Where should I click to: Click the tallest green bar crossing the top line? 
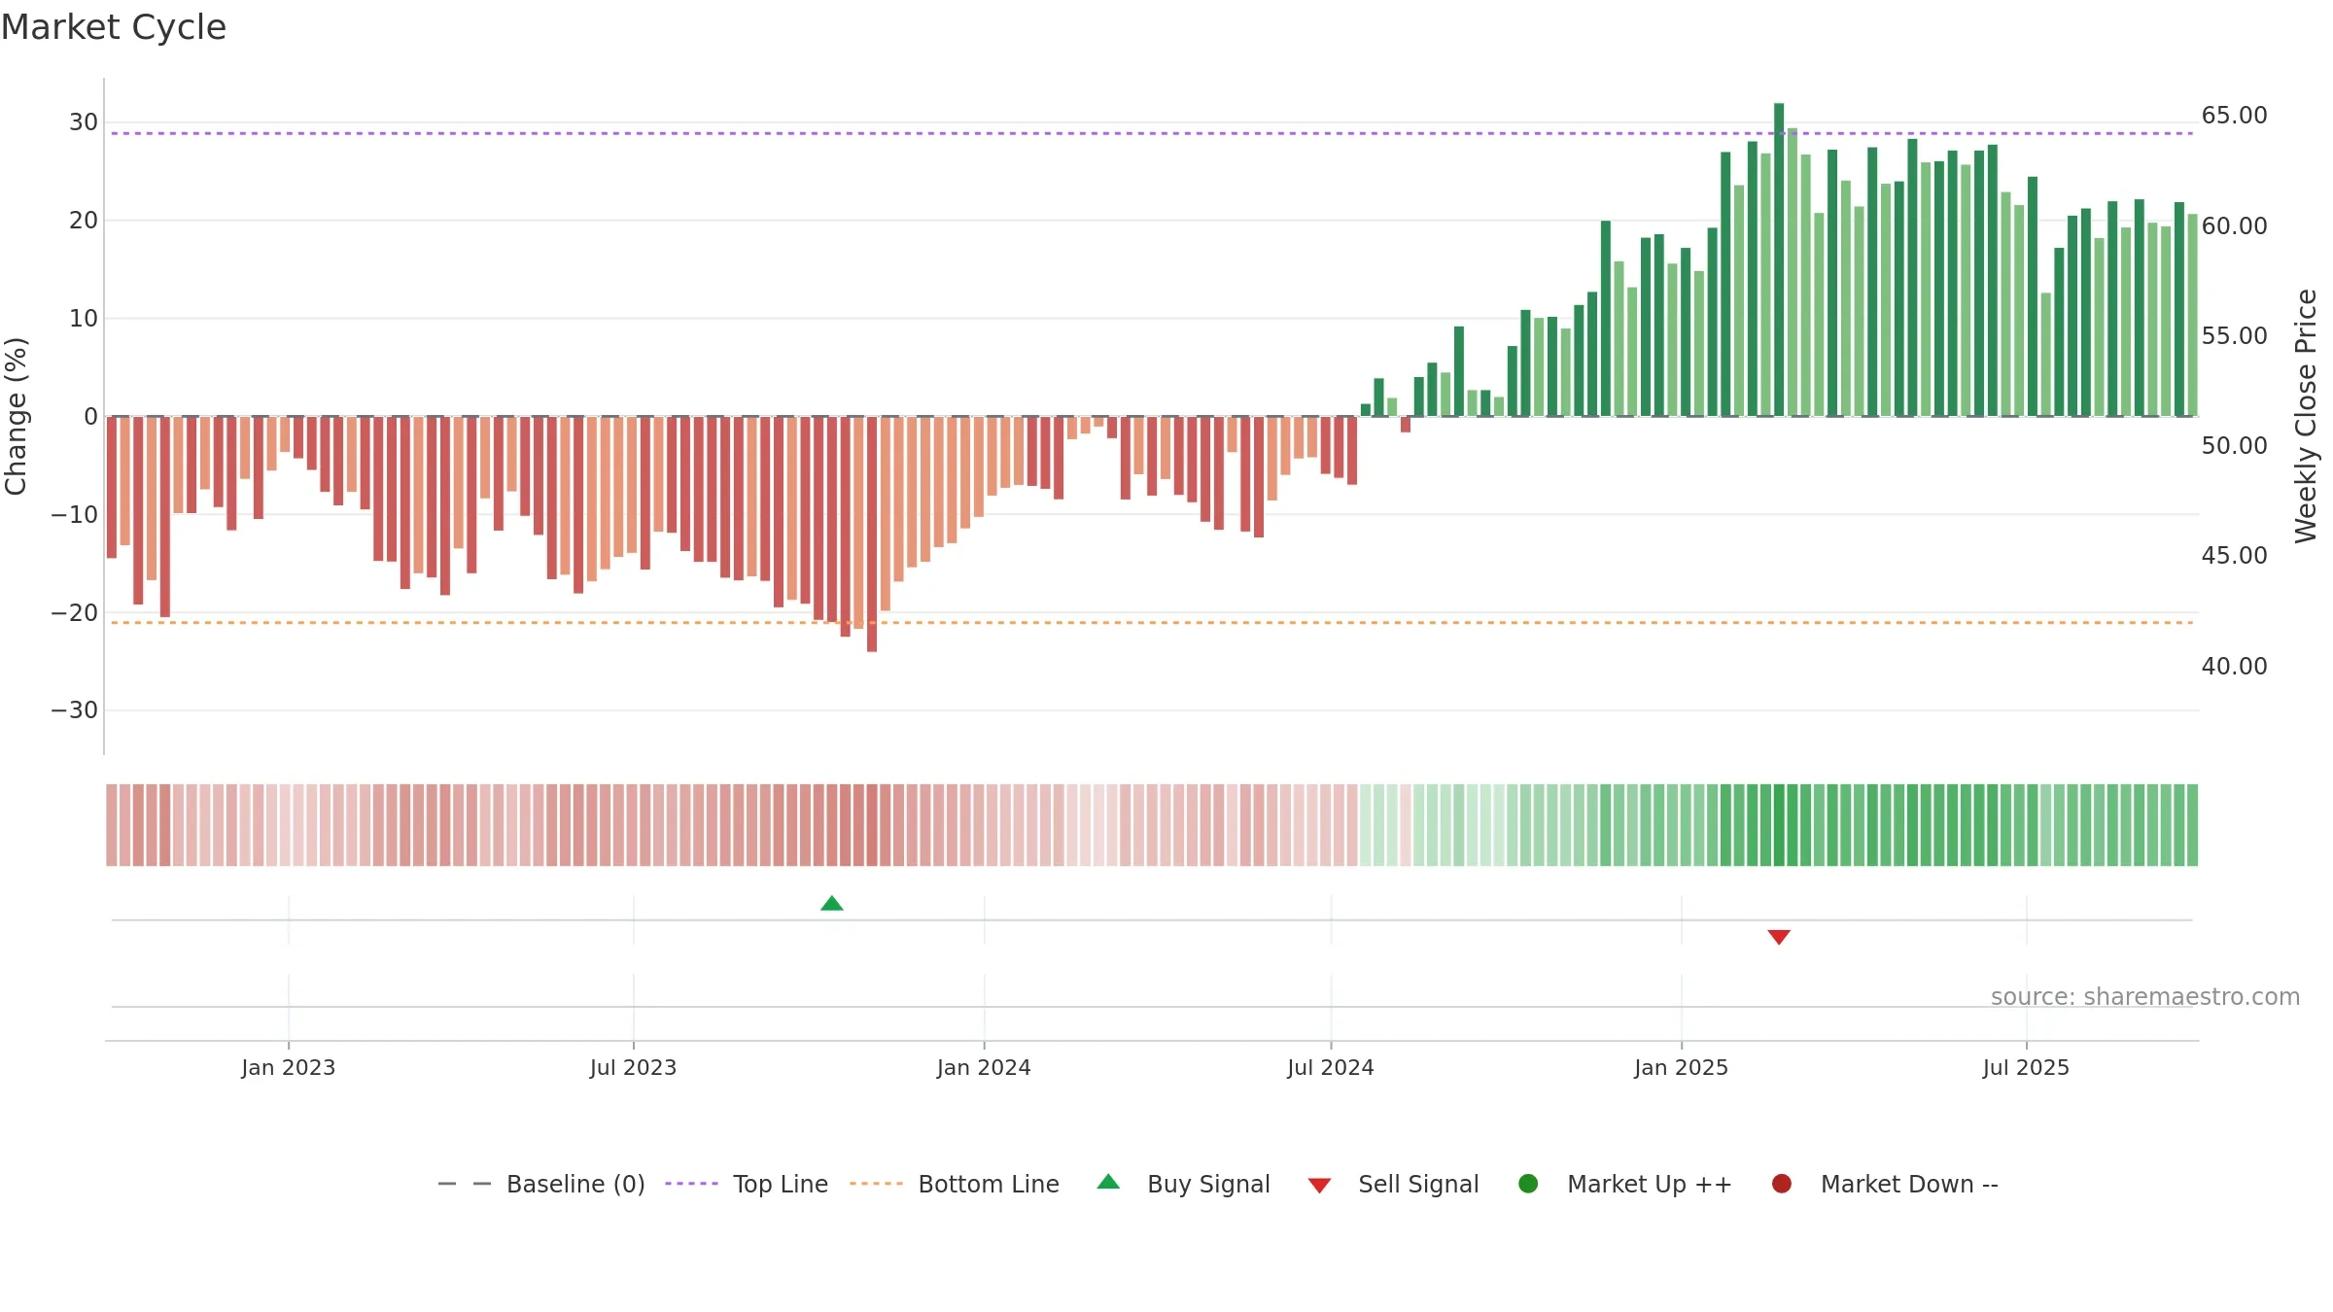pos(1779,259)
